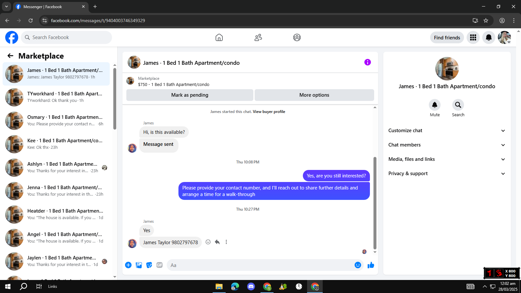Select the Messenger | Facebook browser tab

tap(50, 7)
